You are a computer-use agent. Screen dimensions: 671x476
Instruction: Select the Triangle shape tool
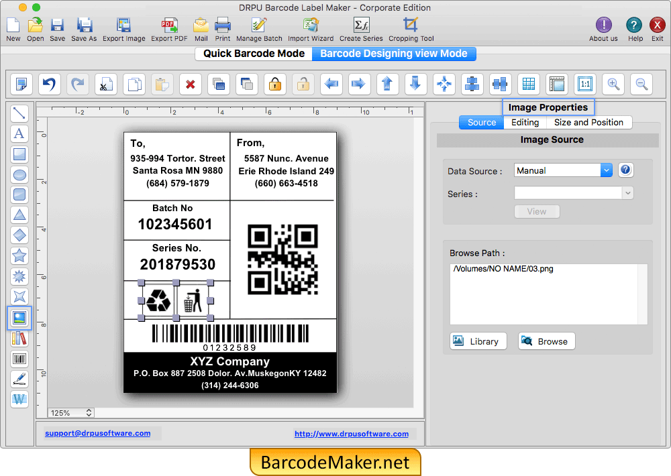[19, 215]
